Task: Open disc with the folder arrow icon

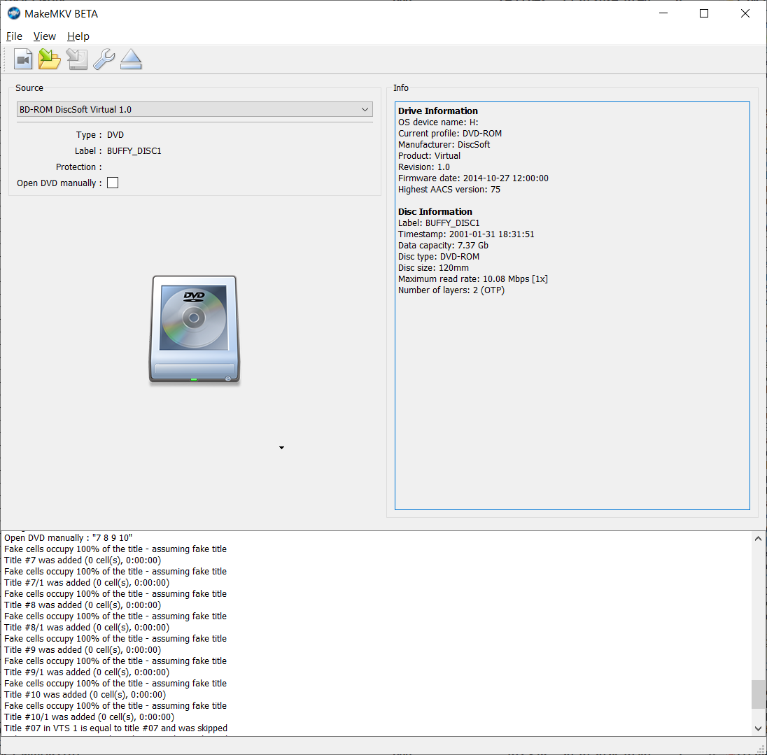Action: click(x=50, y=59)
